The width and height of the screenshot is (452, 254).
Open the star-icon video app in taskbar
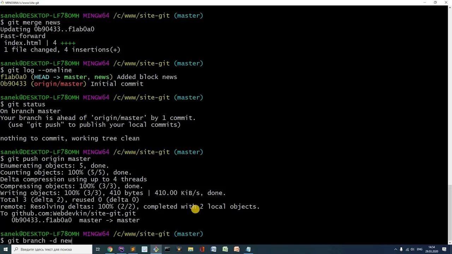179,249
